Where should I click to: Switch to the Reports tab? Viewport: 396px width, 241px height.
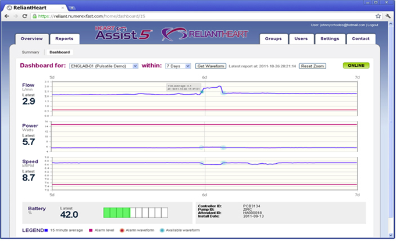click(64, 39)
